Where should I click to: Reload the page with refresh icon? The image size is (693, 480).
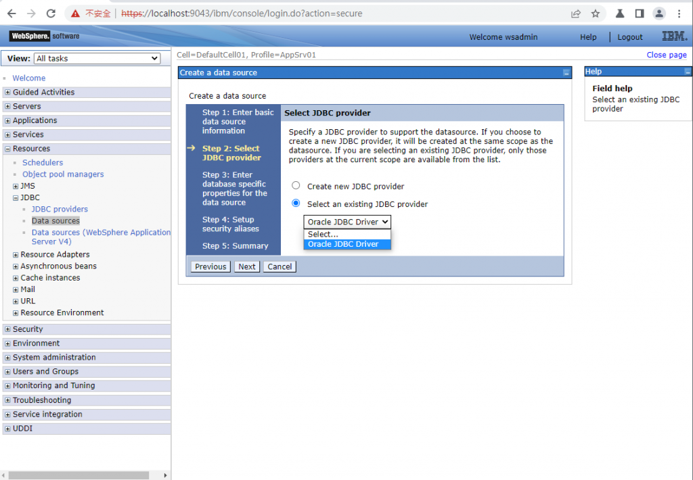[x=51, y=14]
